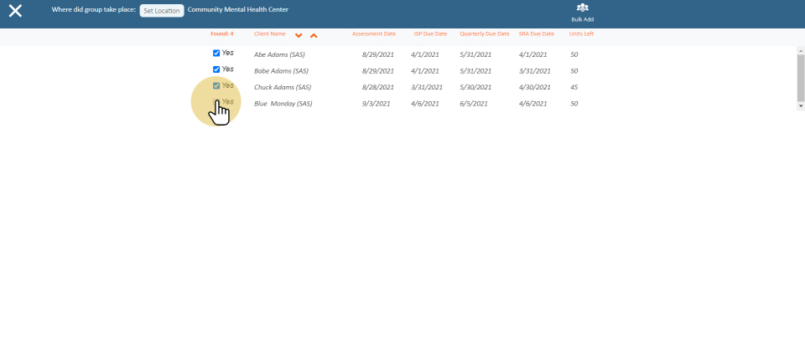Click the Units Left column header
Image resolution: width=805 pixels, height=343 pixels.
click(581, 34)
